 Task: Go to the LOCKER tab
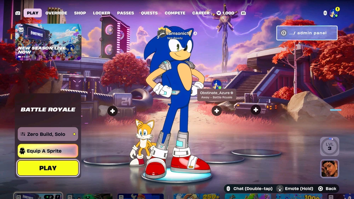coord(101,13)
